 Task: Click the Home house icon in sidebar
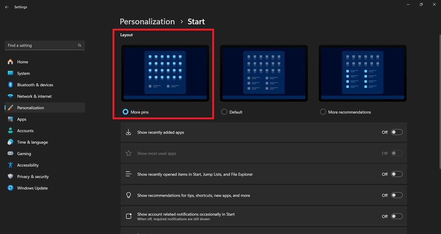pyautogui.click(x=10, y=62)
